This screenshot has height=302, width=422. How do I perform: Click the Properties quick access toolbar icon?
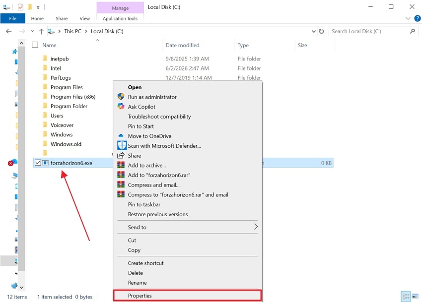[x=20, y=7]
